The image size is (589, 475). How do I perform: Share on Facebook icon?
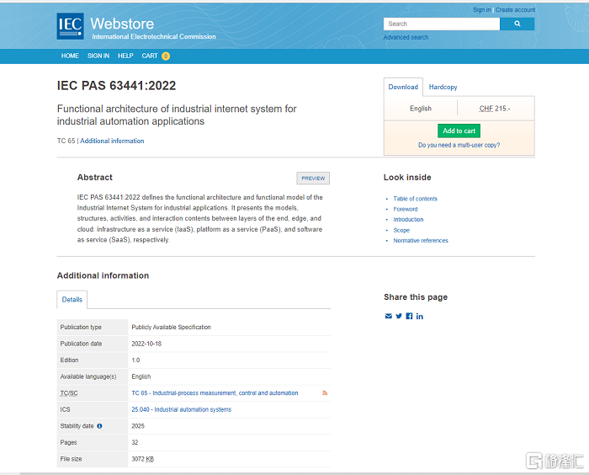(409, 317)
